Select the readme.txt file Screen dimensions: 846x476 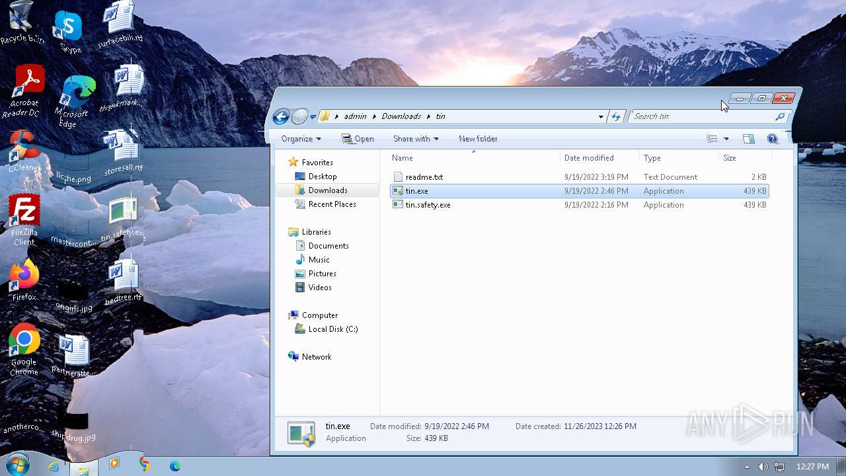tap(424, 177)
